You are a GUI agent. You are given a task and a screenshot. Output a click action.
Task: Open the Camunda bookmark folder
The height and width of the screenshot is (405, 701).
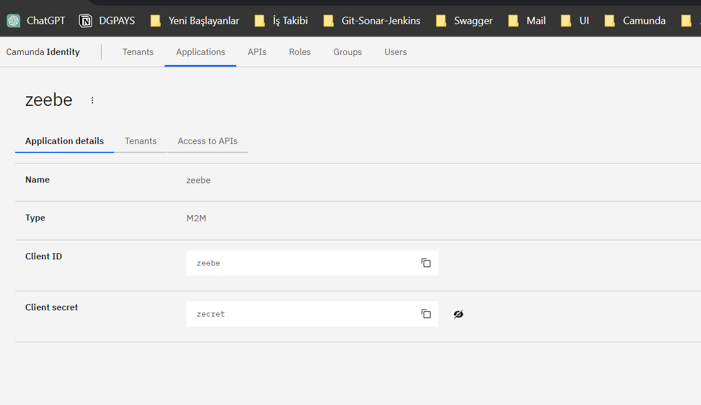click(x=635, y=21)
